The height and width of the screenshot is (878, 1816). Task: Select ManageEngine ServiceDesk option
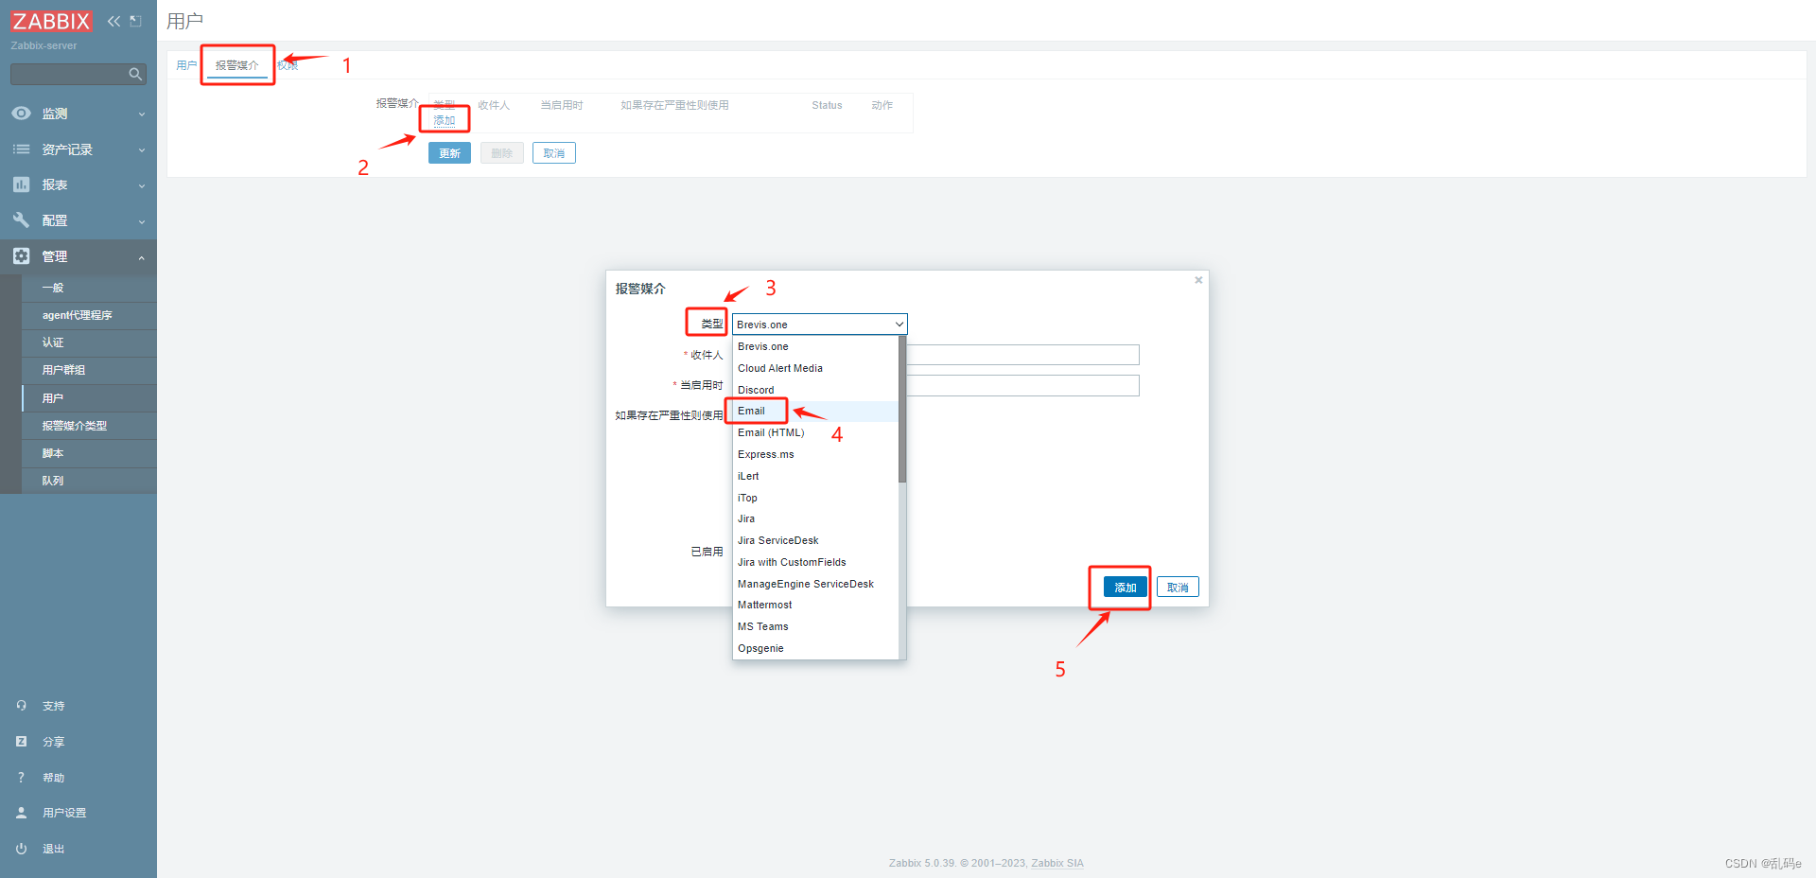click(815, 585)
